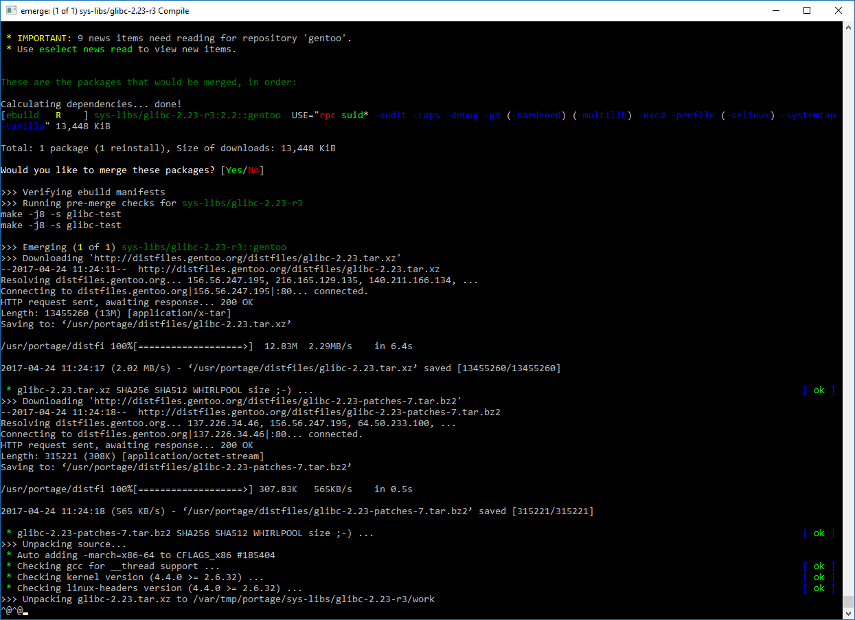Minimize the emerge terminal window
855x620 pixels.
[775, 10]
